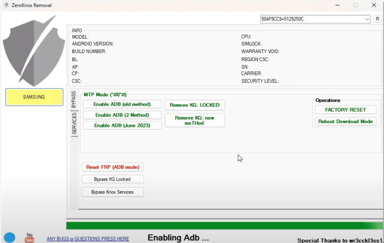Open the YouTube icon link
The width and height of the screenshot is (384, 243).
pos(30,237)
